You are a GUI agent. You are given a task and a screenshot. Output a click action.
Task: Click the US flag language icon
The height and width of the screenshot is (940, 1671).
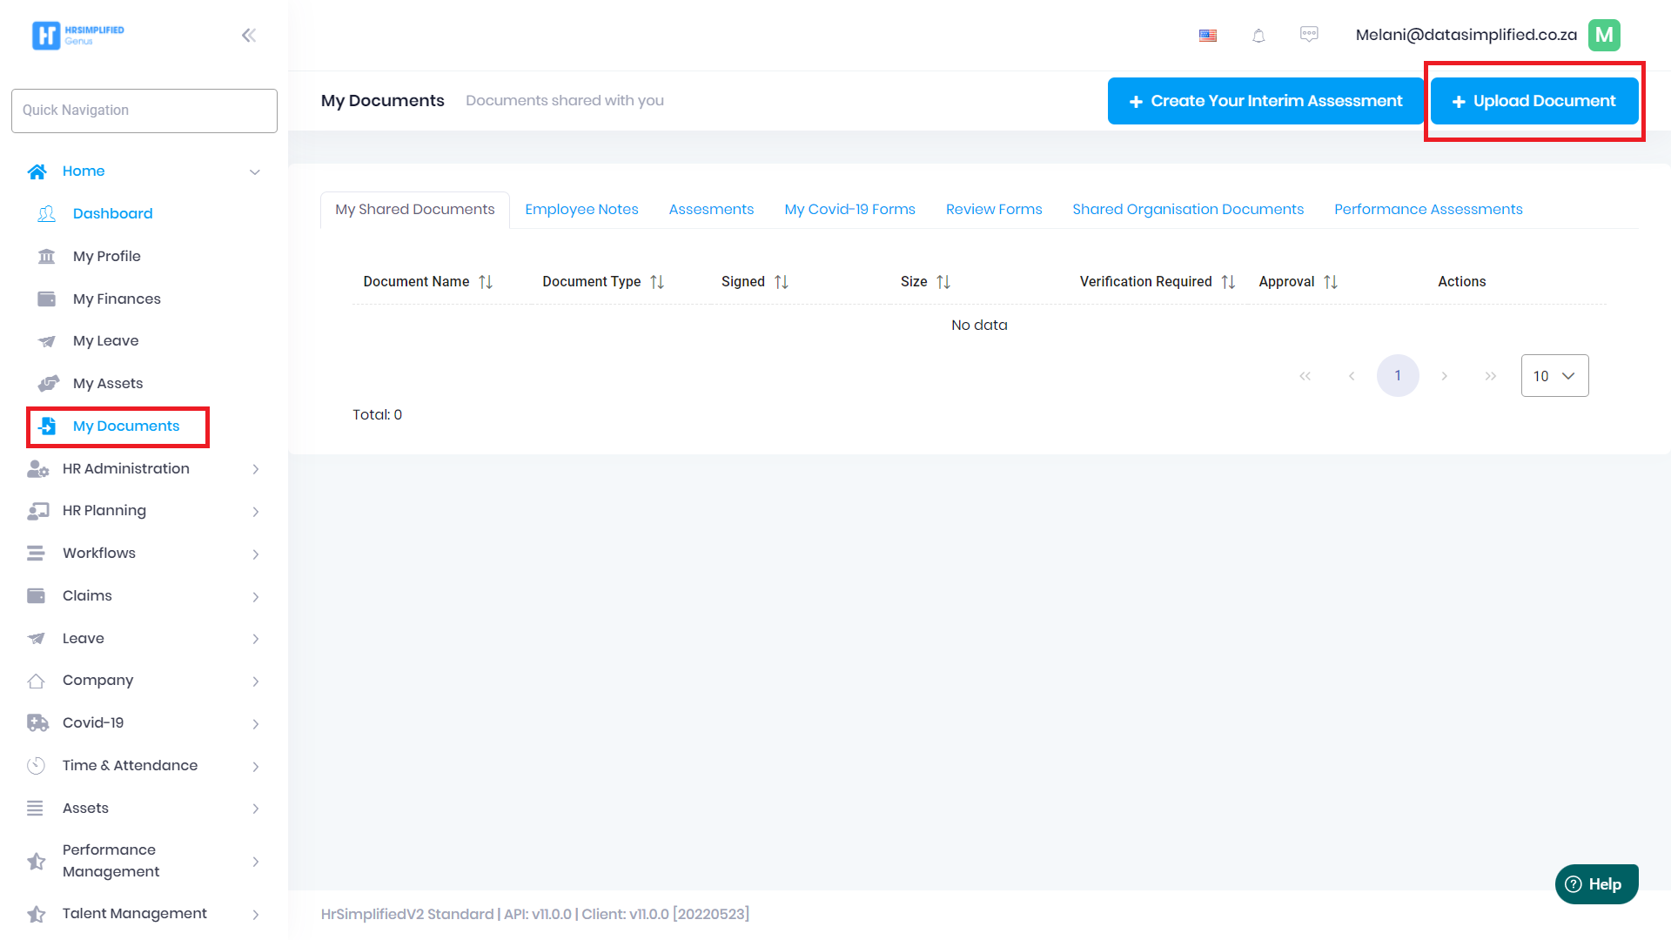click(x=1208, y=36)
